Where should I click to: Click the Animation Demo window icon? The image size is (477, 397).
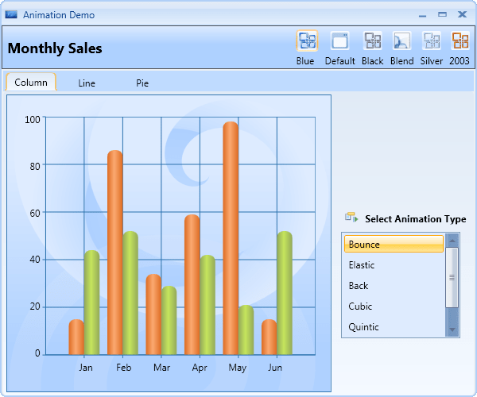(11, 14)
